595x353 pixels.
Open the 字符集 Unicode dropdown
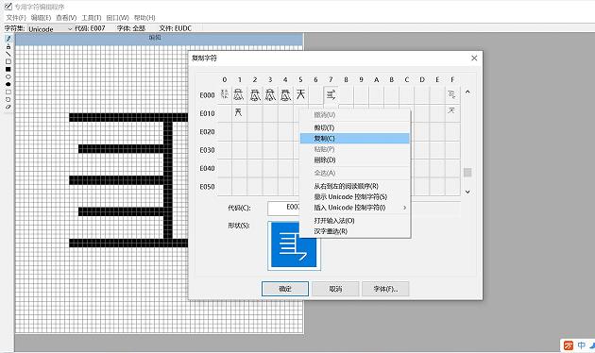49,29
